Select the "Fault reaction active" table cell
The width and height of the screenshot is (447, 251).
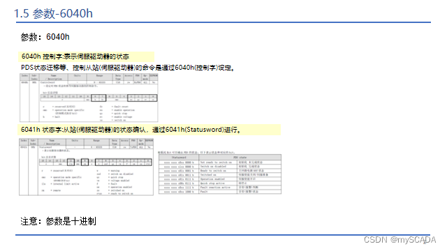pos(219,188)
